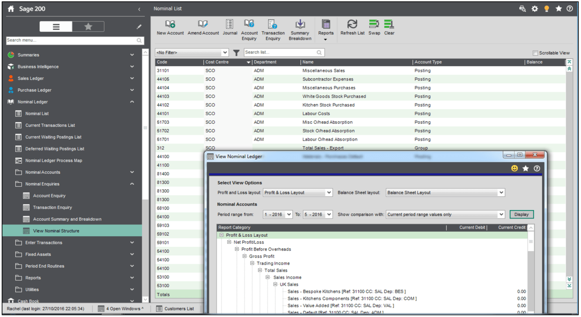Open the Amend Account tool

(203, 27)
